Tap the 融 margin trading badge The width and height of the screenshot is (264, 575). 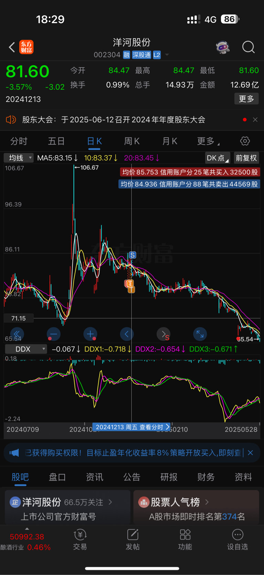[x=126, y=55]
